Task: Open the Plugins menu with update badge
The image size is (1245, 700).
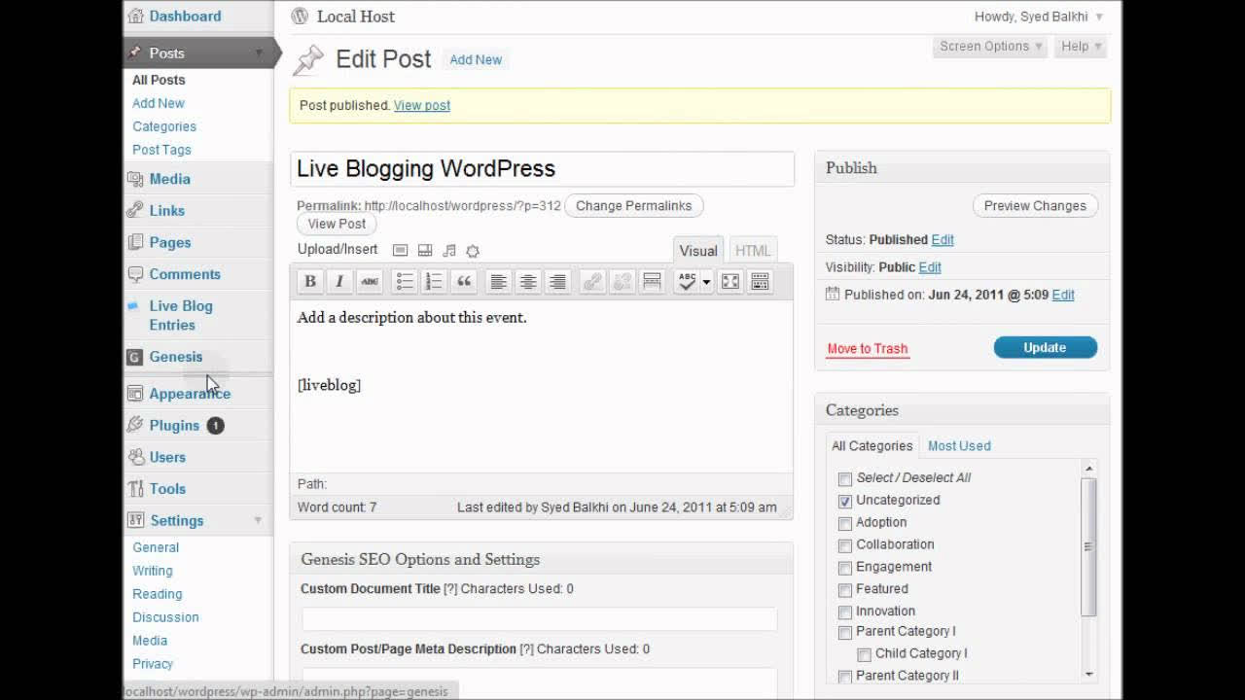Action: coord(174,425)
